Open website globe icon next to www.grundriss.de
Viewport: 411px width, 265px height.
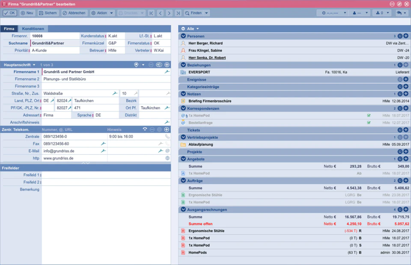pyautogui.click(x=167, y=158)
